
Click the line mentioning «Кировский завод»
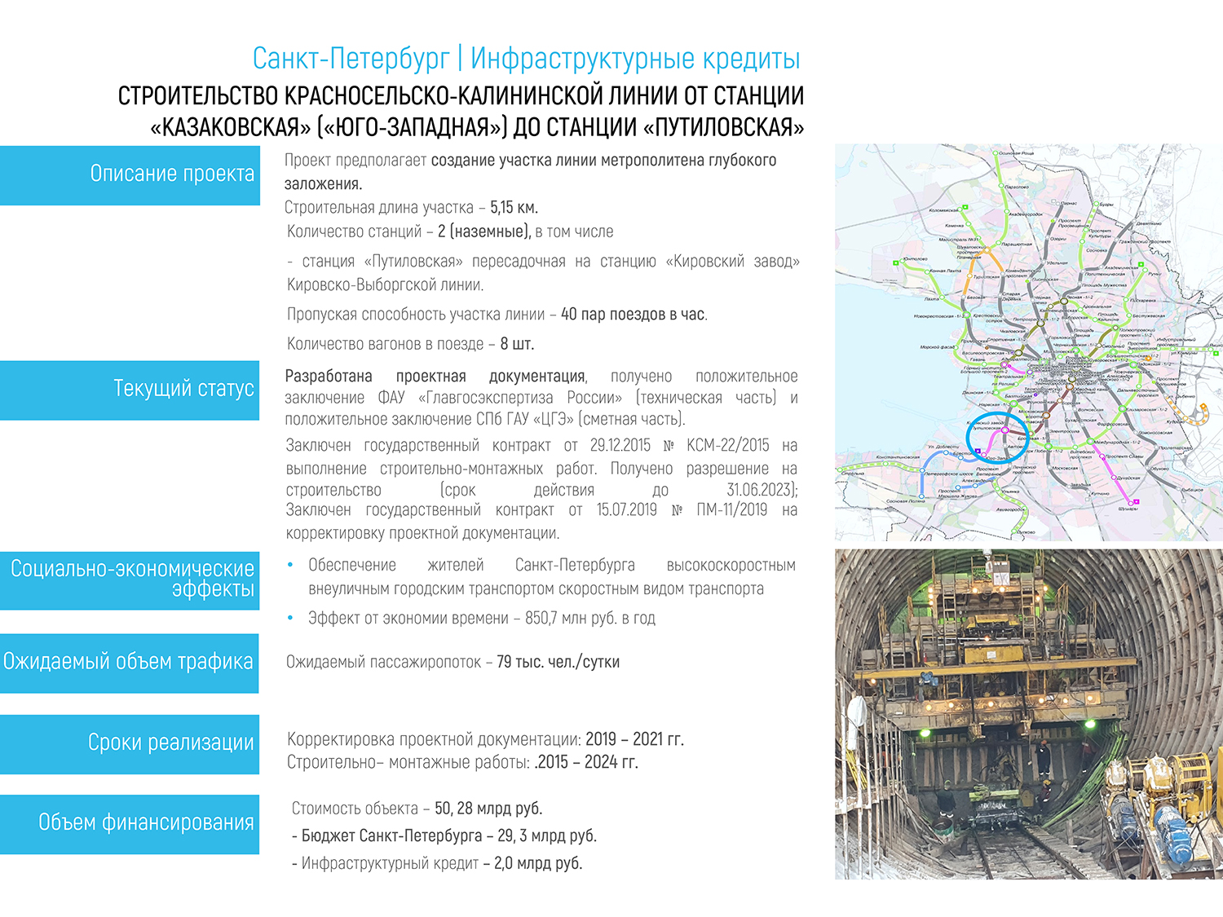pos(543,262)
